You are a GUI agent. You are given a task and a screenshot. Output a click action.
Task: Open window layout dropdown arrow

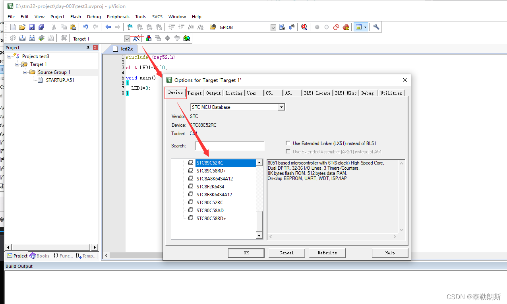tap(365, 27)
